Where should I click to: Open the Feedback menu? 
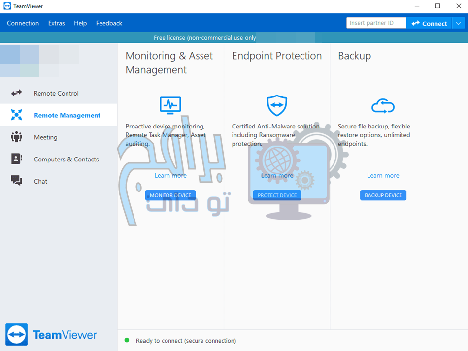(109, 23)
